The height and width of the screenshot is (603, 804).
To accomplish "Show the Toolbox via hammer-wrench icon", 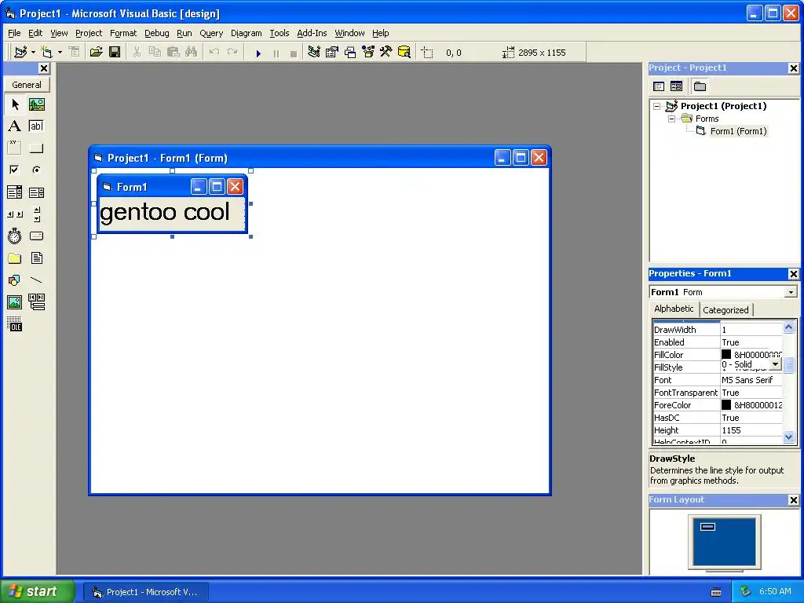I will click(386, 53).
